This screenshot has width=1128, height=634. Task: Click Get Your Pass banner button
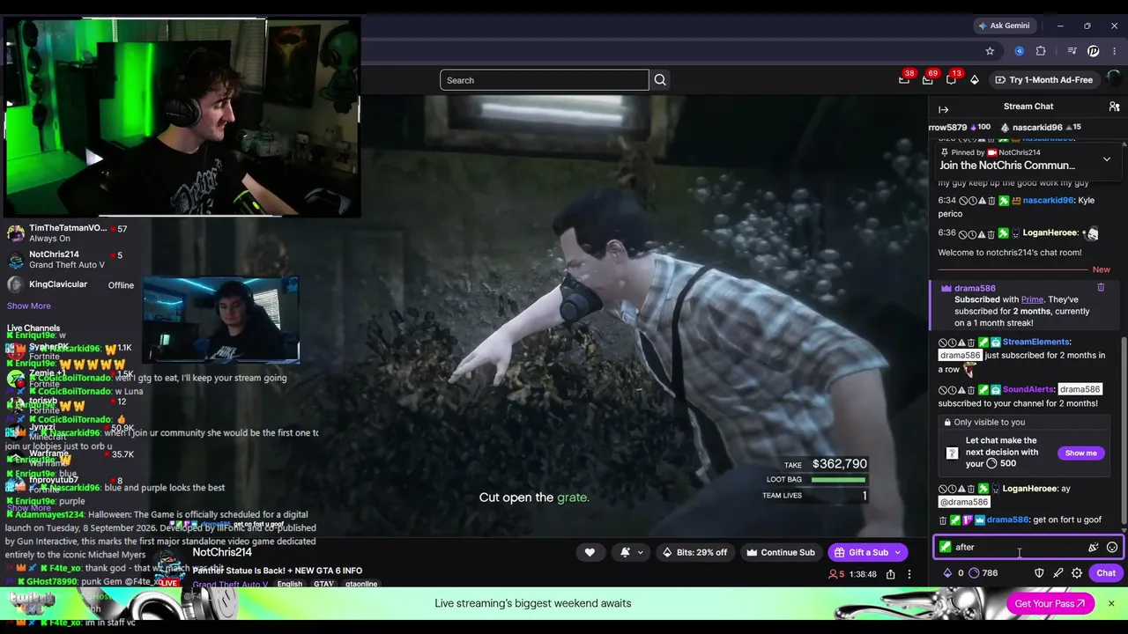1050,603
